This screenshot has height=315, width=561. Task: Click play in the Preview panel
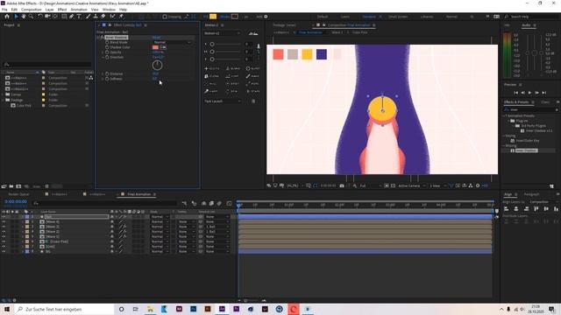(x=529, y=93)
